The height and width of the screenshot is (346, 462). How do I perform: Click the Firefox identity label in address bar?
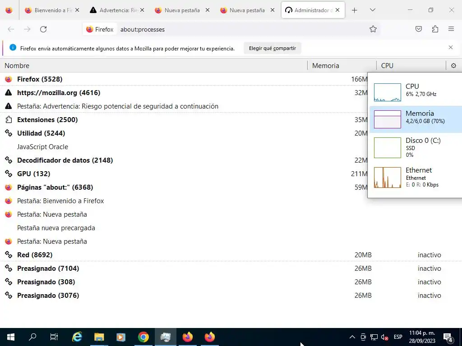click(100, 29)
